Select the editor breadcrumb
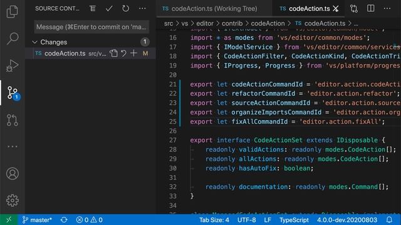 point(205,24)
